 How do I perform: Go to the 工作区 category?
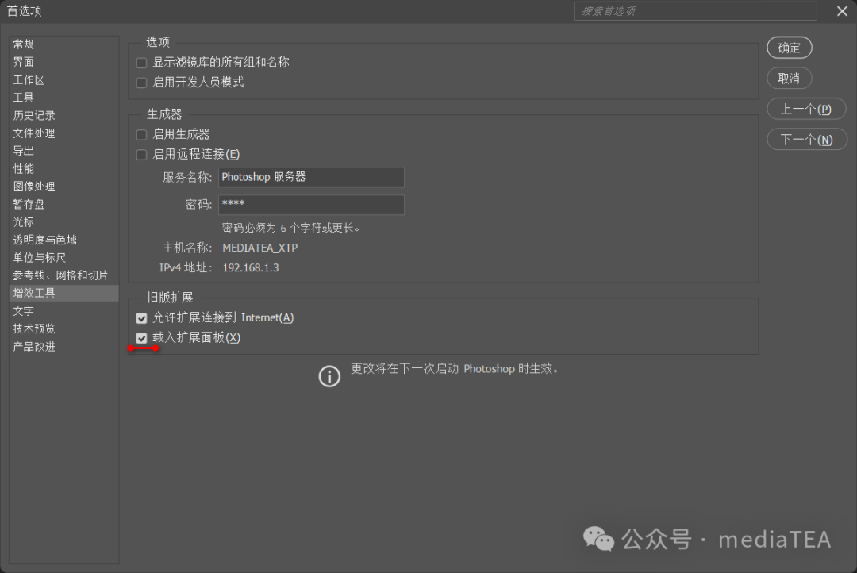(29, 80)
